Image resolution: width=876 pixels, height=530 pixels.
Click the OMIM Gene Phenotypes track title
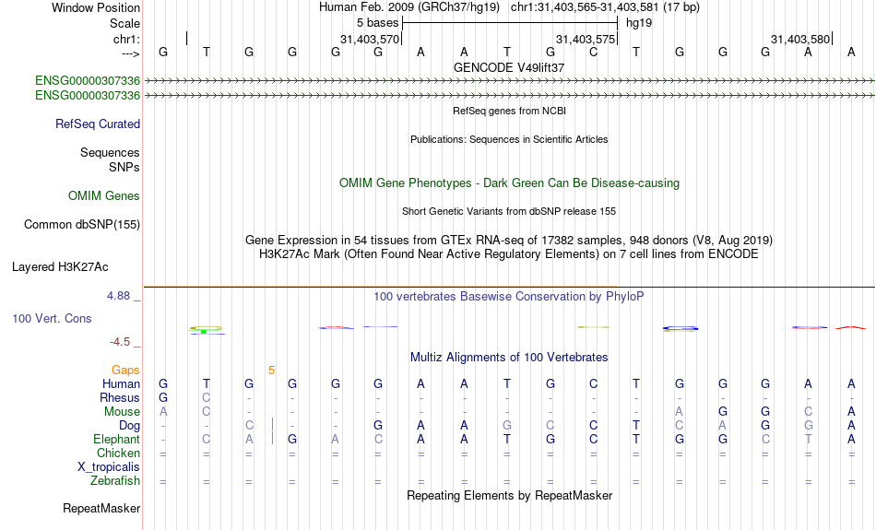509,183
